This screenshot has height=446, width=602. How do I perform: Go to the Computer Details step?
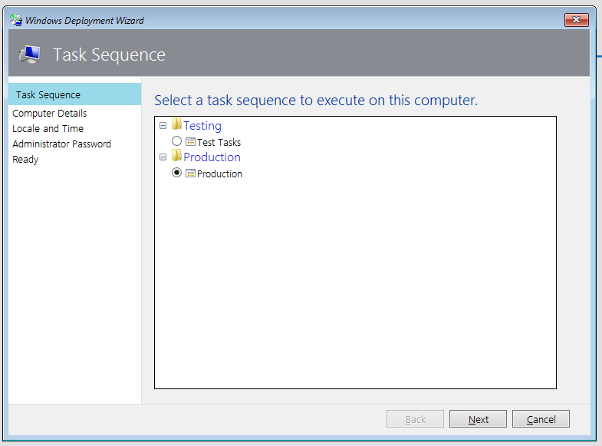[x=50, y=114]
